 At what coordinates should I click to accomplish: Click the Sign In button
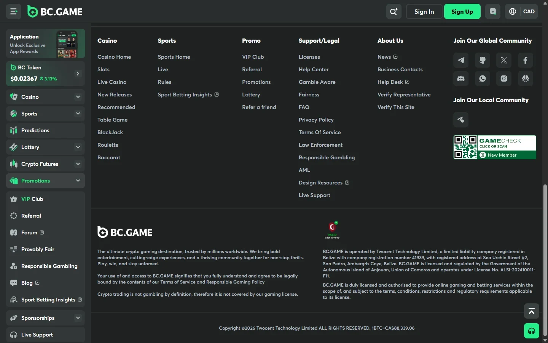[424, 11]
